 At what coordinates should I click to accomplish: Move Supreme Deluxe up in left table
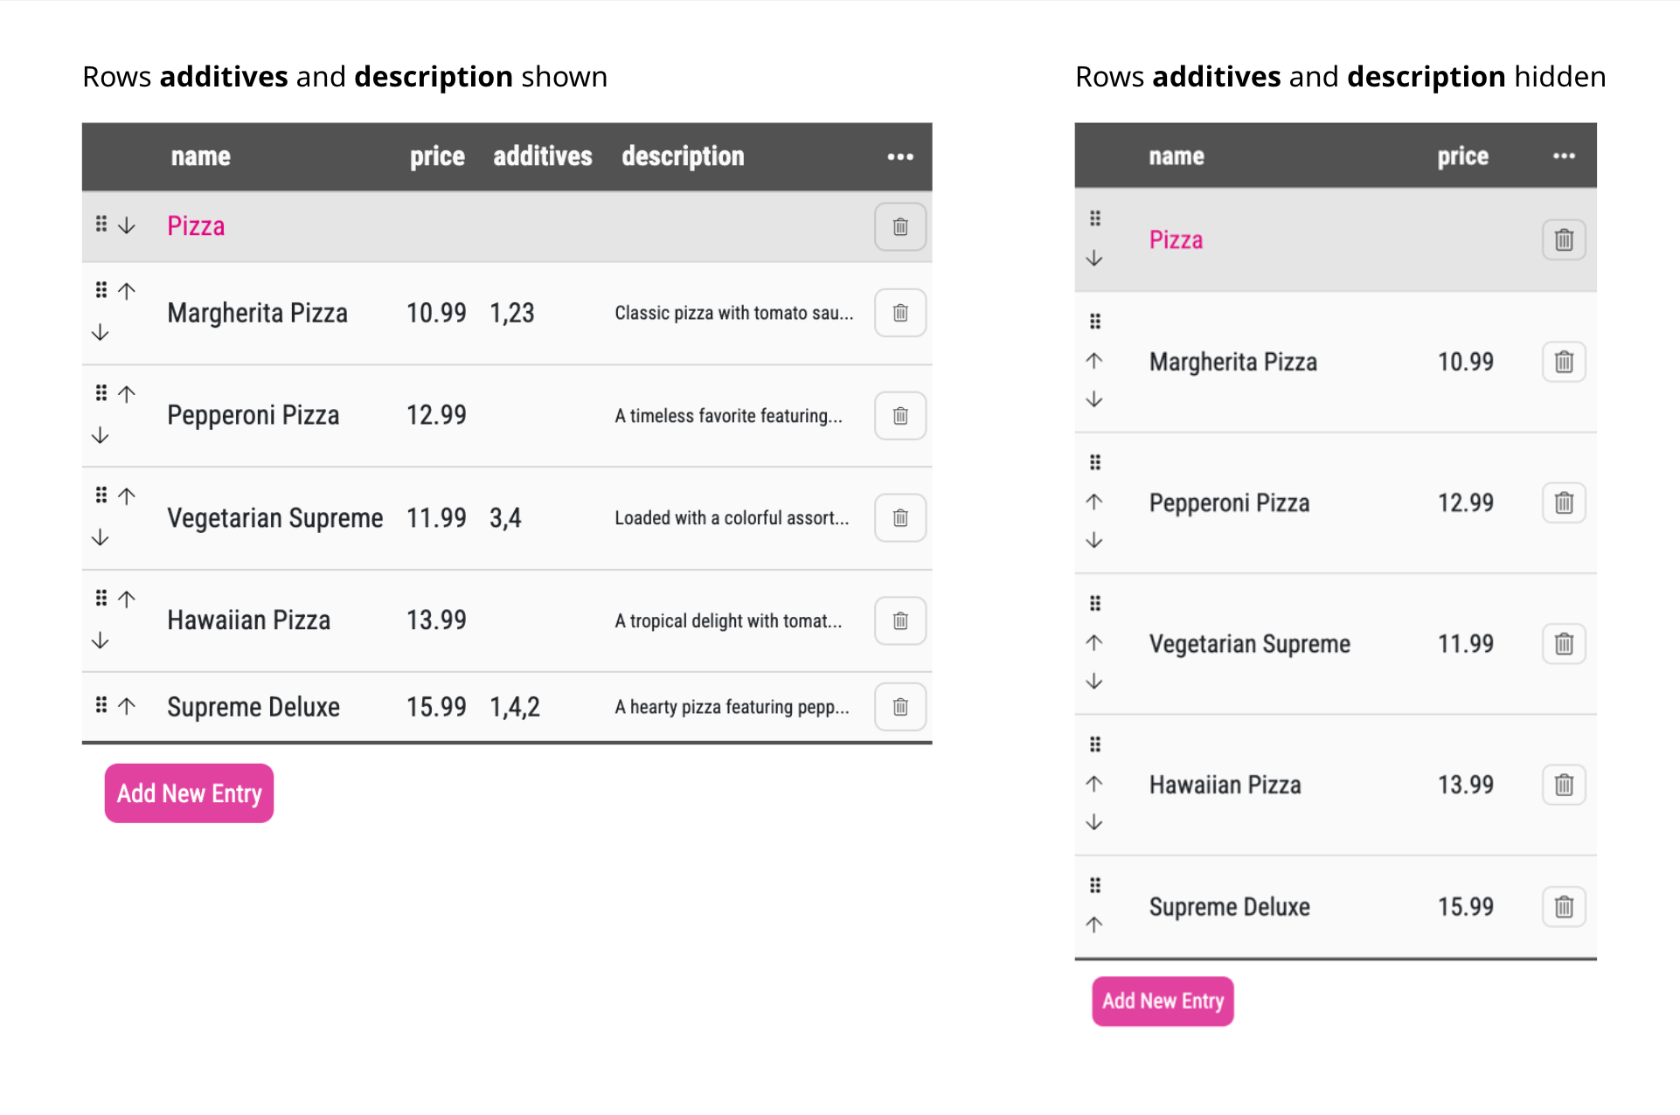127,705
